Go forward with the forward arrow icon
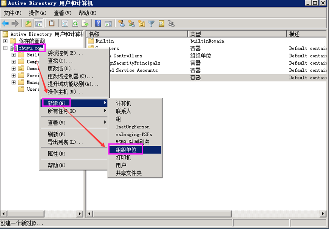 tap(15, 23)
